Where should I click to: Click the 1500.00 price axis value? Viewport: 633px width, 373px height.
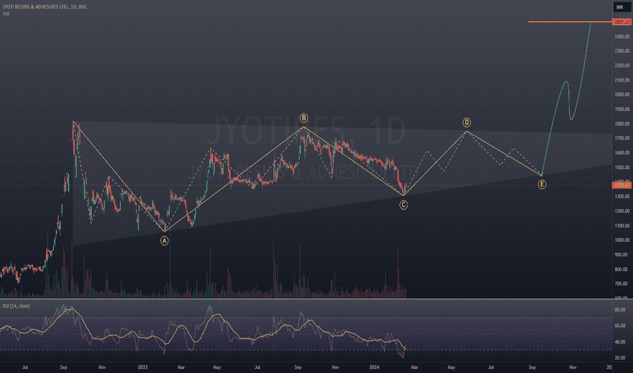pyautogui.click(x=622, y=168)
